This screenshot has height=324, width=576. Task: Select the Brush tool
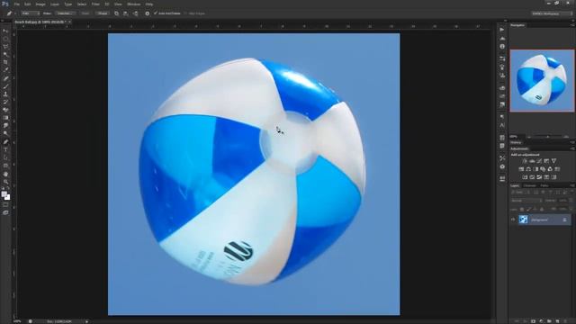5,86
